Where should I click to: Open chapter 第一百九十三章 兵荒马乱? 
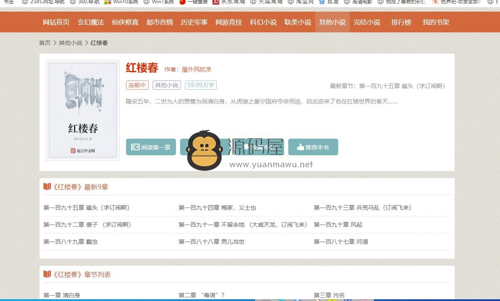click(363, 208)
